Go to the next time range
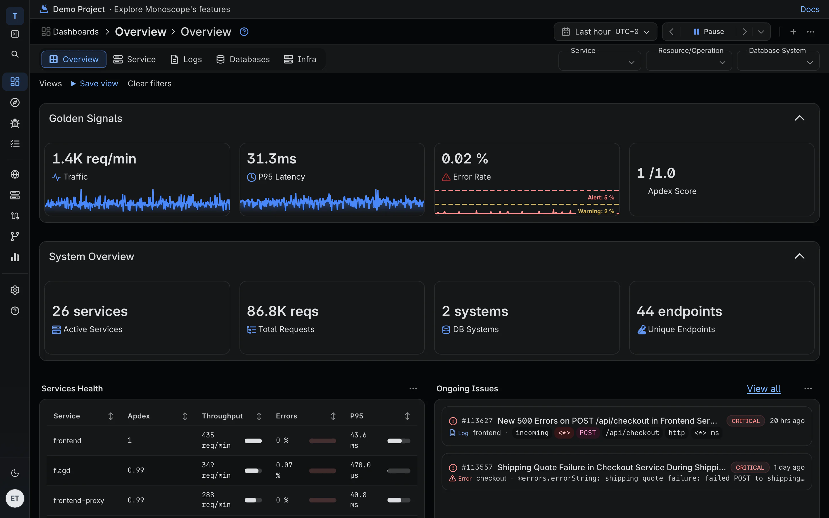Screen dimensions: 829x518 click(744, 32)
